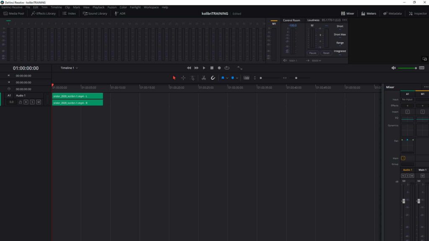The height and width of the screenshot is (241, 429).
Task: Click the A1 track volume field 0.0
Action: click(11, 102)
